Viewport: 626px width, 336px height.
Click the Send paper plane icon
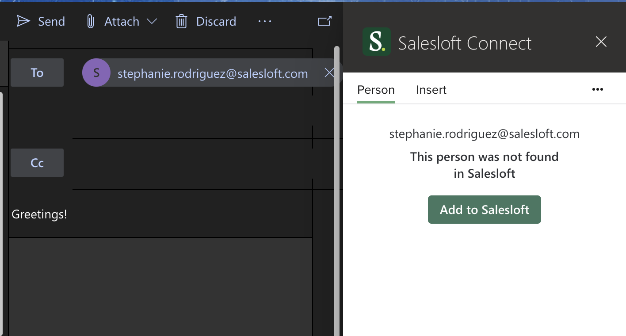23,21
